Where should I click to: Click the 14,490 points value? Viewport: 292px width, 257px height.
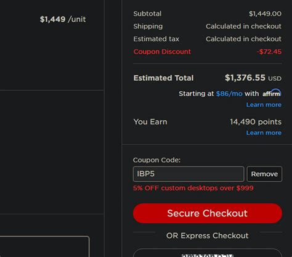(x=256, y=122)
